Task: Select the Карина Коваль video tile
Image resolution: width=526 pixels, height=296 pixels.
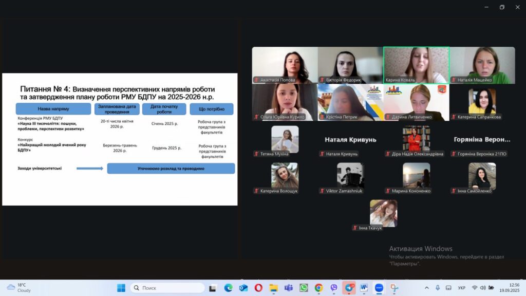Action: point(416,65)
